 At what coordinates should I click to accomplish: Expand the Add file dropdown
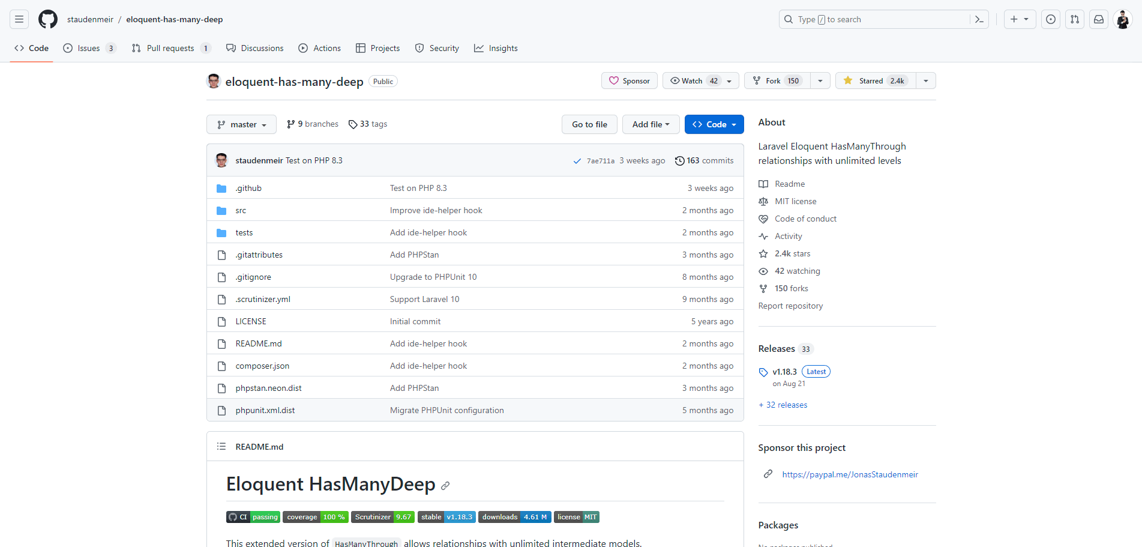[x=651, y=124]
